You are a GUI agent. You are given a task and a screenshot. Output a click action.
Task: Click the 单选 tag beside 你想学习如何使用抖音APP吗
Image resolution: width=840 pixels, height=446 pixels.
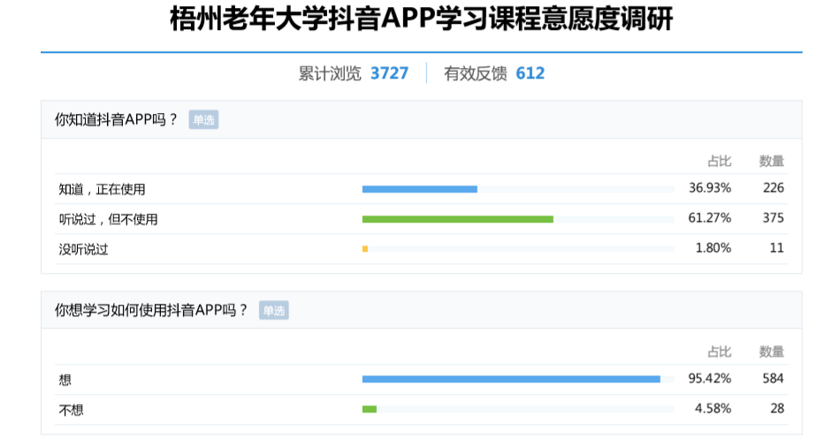[274, 310]
